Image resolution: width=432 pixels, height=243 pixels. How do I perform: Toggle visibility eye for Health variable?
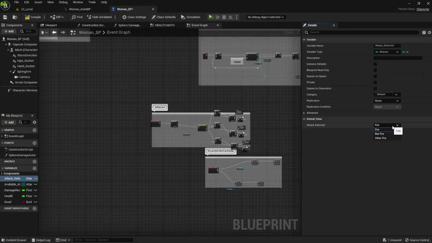[36, 196]
